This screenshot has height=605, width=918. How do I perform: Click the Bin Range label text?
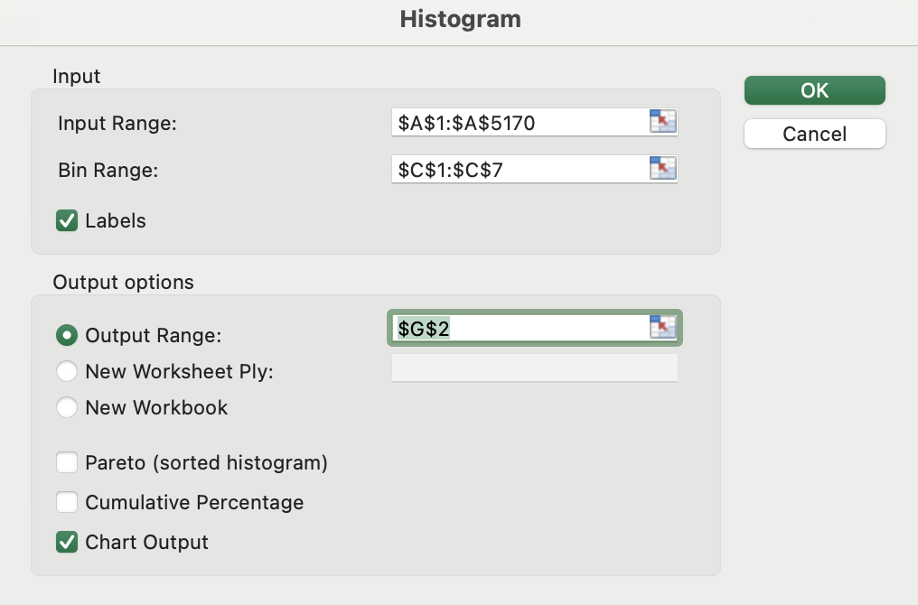coord(108,170)
